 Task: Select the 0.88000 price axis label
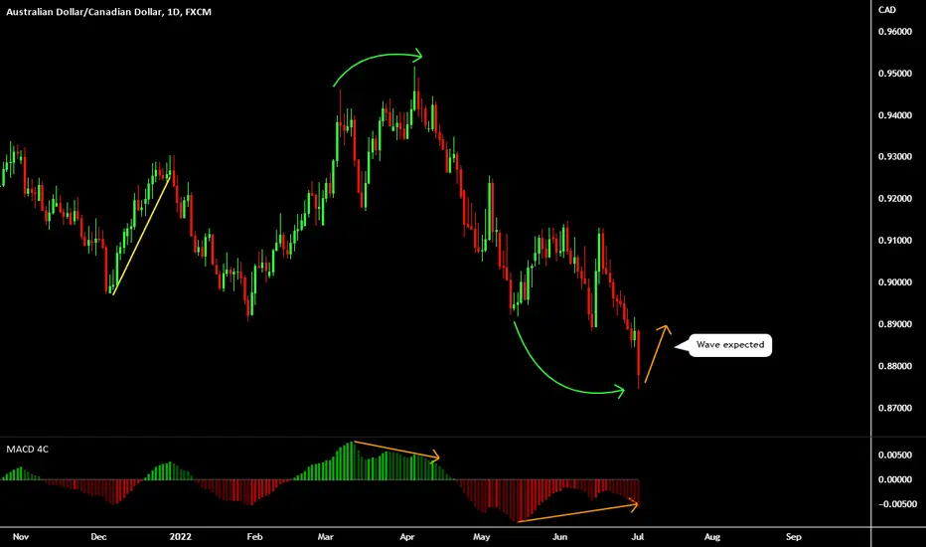pos(894,366)
